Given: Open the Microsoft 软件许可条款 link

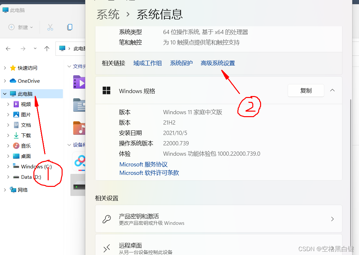Looking at the screenshot, I should pyautogui.click(x=149, y=173).
